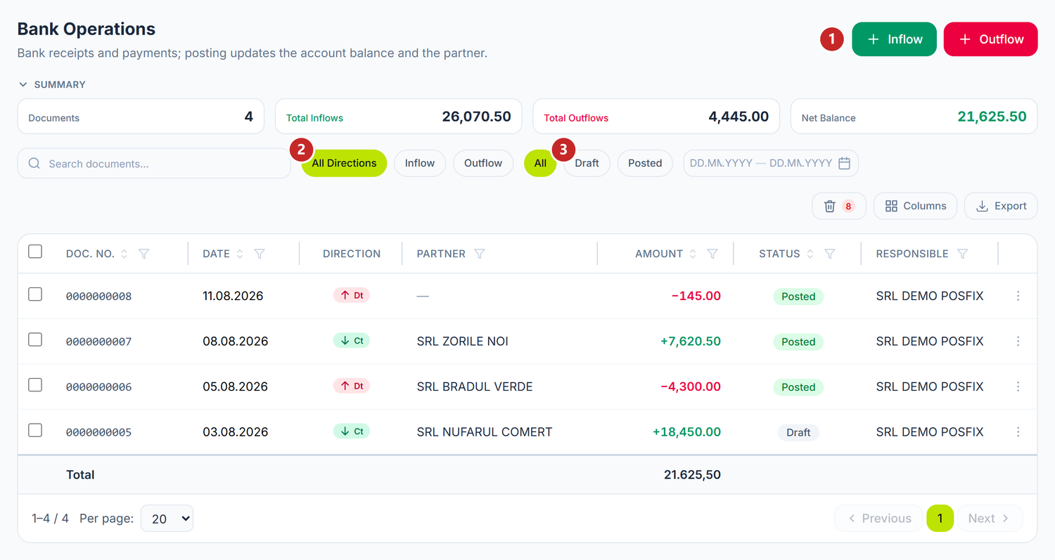1055x560 pixels.
Task: Open the trash bin with 8 items
Action: (x=838, y=206)
